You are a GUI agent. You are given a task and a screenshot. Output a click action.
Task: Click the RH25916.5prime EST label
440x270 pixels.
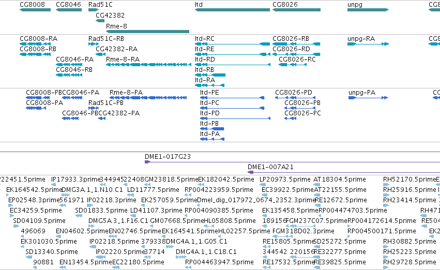[x=409, y=190]
